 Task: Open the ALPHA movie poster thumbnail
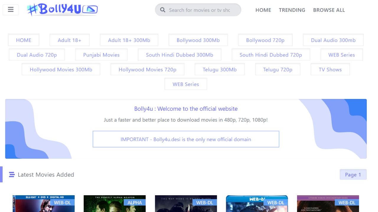click(115, 204)
